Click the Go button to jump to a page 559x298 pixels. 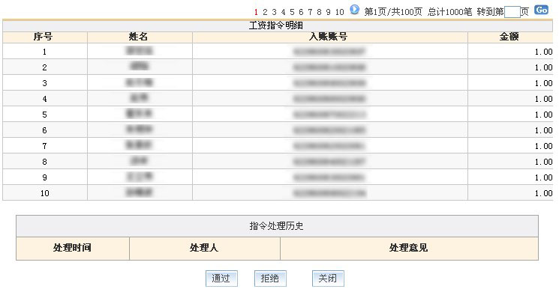[x=541, y=10]
